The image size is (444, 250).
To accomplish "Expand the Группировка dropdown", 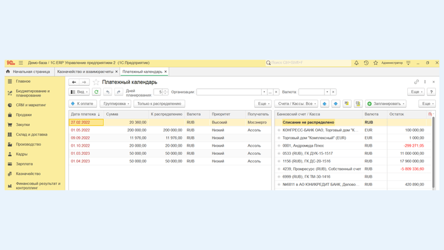I will click(x=116, y=104).
